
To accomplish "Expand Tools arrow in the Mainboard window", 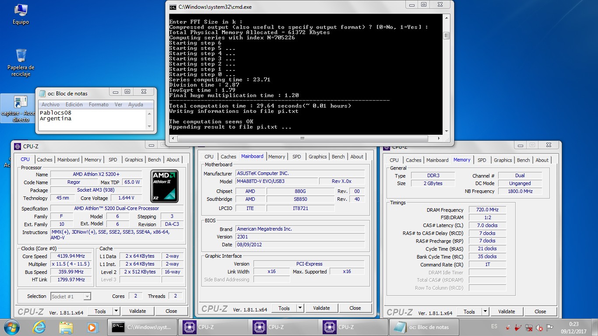I will pyautogui.click(x=300, y=308).
